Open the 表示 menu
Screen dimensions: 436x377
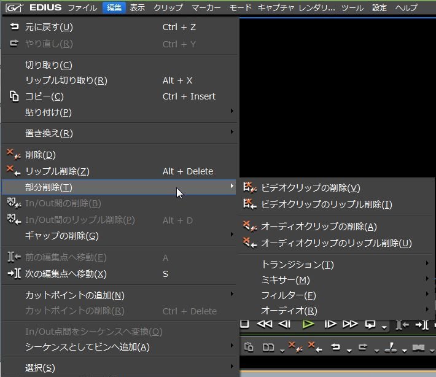[x=138, y=7]
